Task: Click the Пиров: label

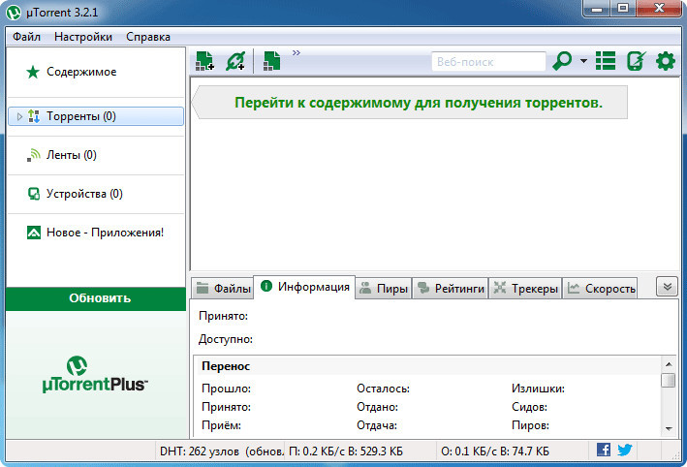Action: tap(530, 425)
